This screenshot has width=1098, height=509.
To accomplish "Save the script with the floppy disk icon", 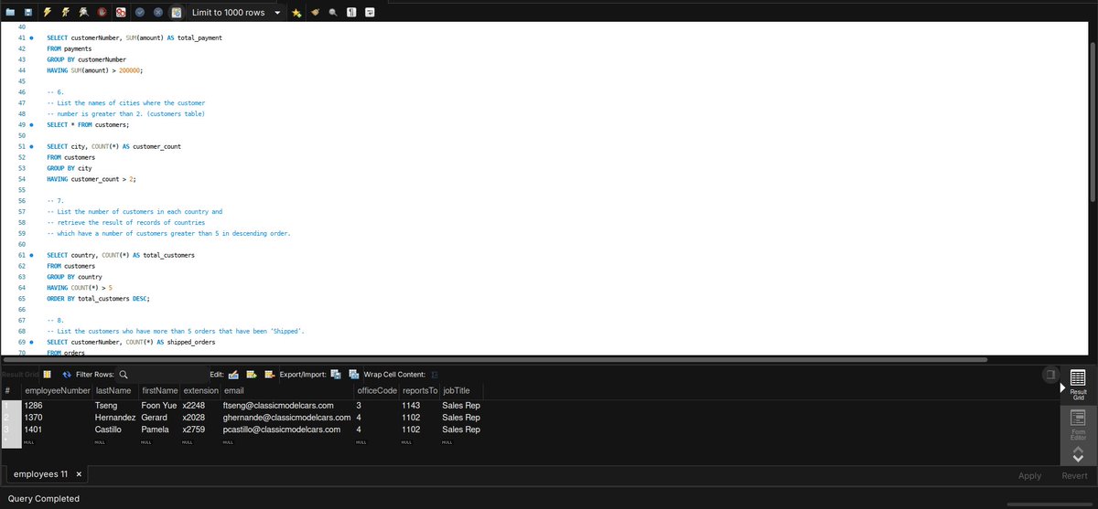I will (x=29, y=12).
